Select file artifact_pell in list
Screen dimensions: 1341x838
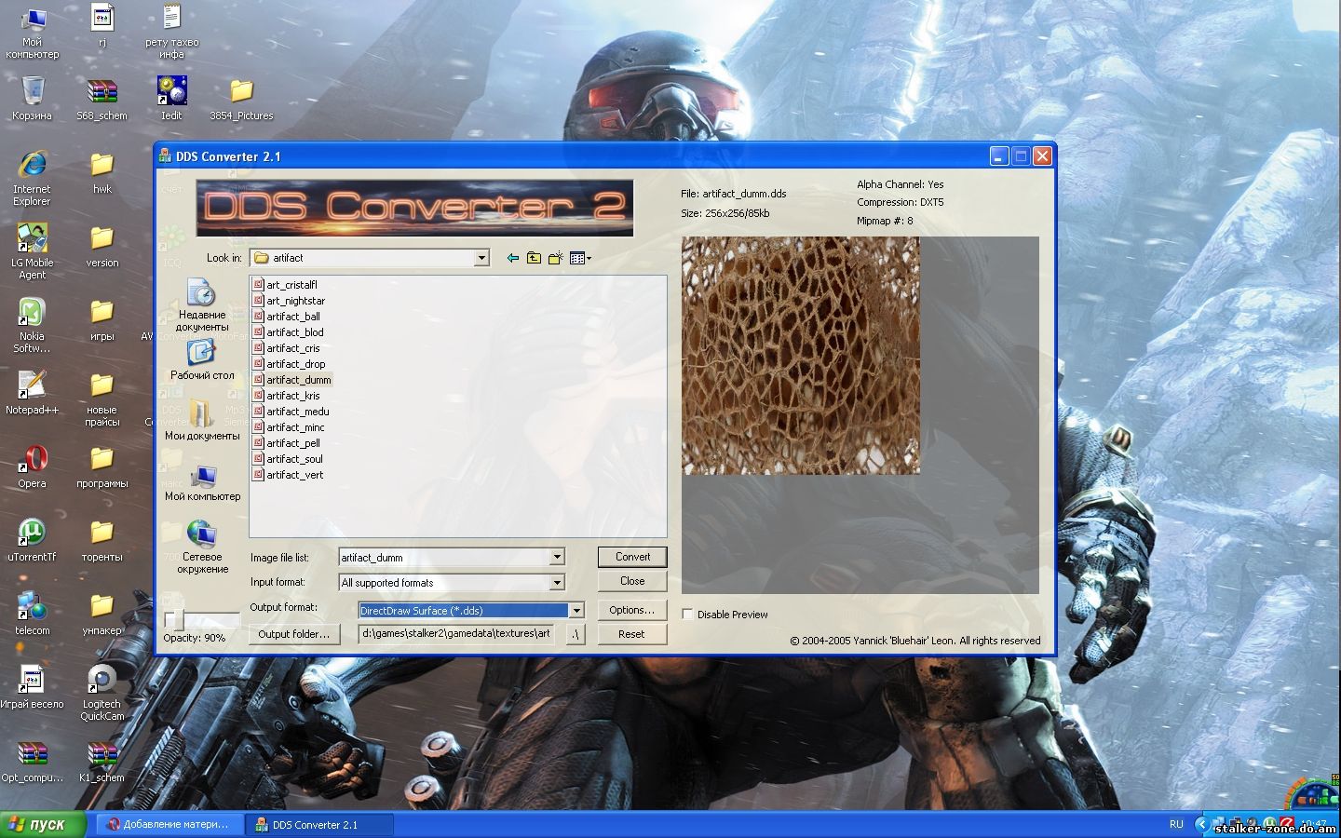click(286, 443)
